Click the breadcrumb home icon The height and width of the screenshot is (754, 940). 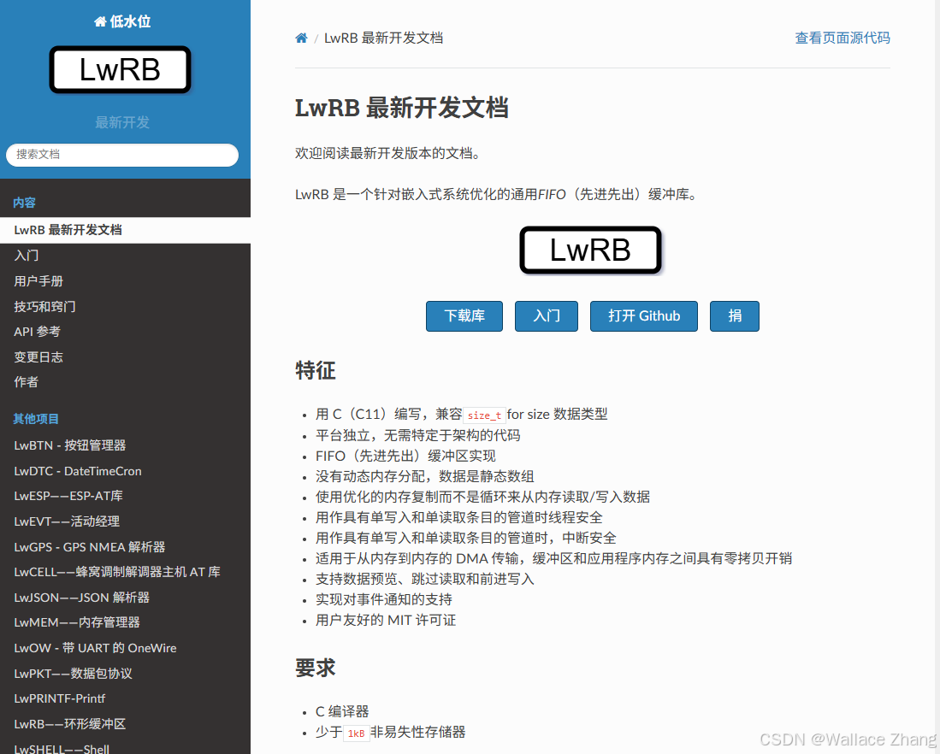(x=301, y=38)
